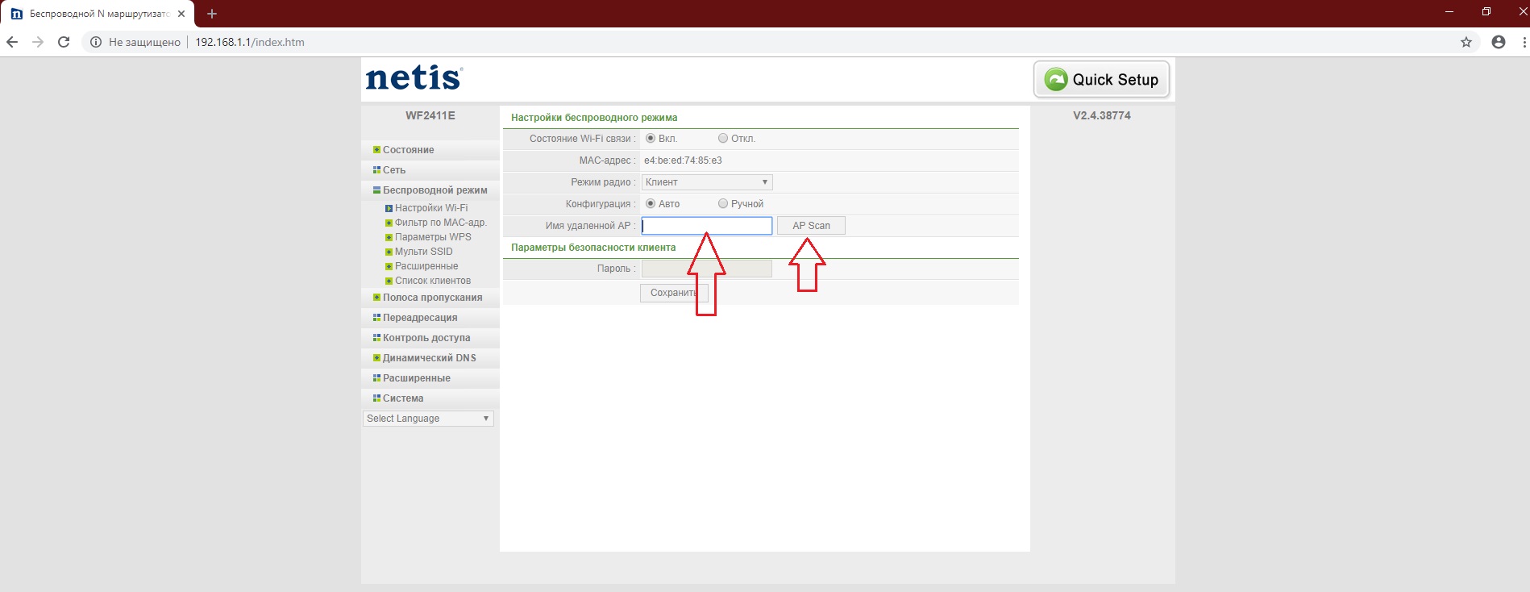
Task: Reload the router admin page
Action: pos(64,42)
